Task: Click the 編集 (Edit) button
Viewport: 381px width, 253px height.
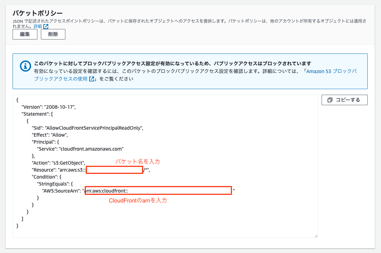Action: pos(25,34)
